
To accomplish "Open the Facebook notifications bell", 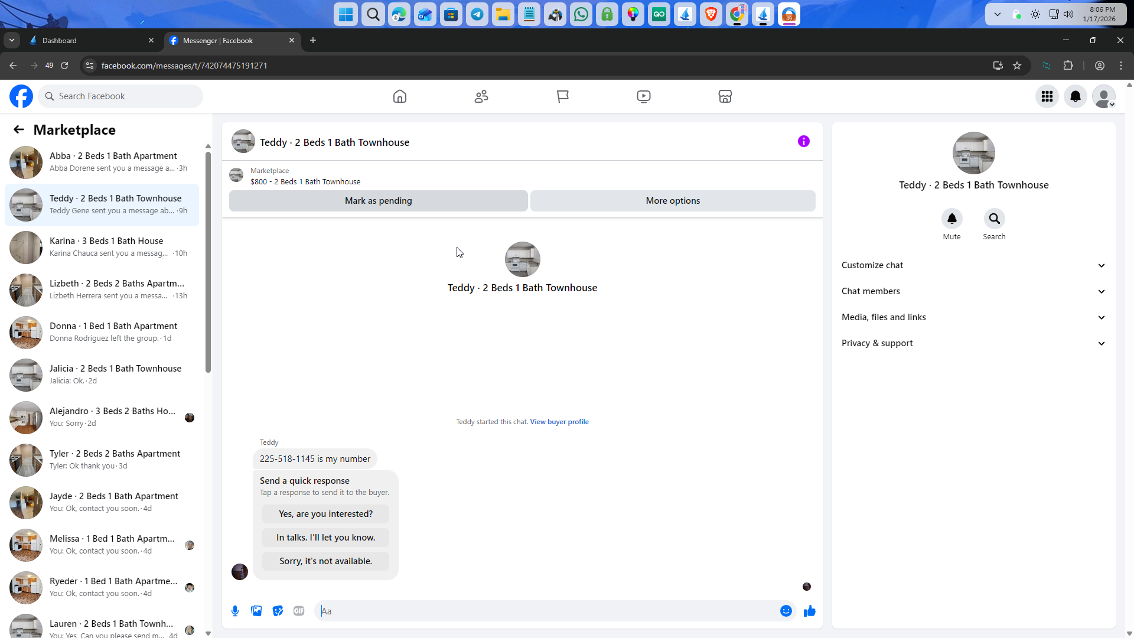I will (1075, 96).
